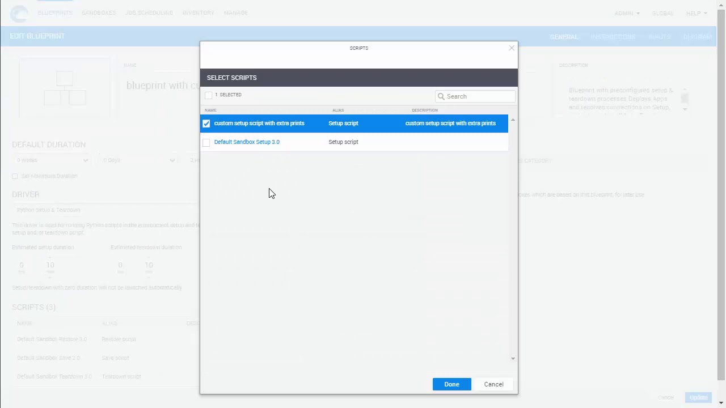Open the Inventory menu in the top navigation
This screenshot has width=726, height=408.
coord(198,13)
